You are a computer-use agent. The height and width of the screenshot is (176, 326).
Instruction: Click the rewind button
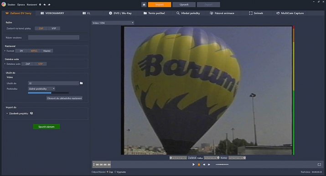tap(204, 165)
